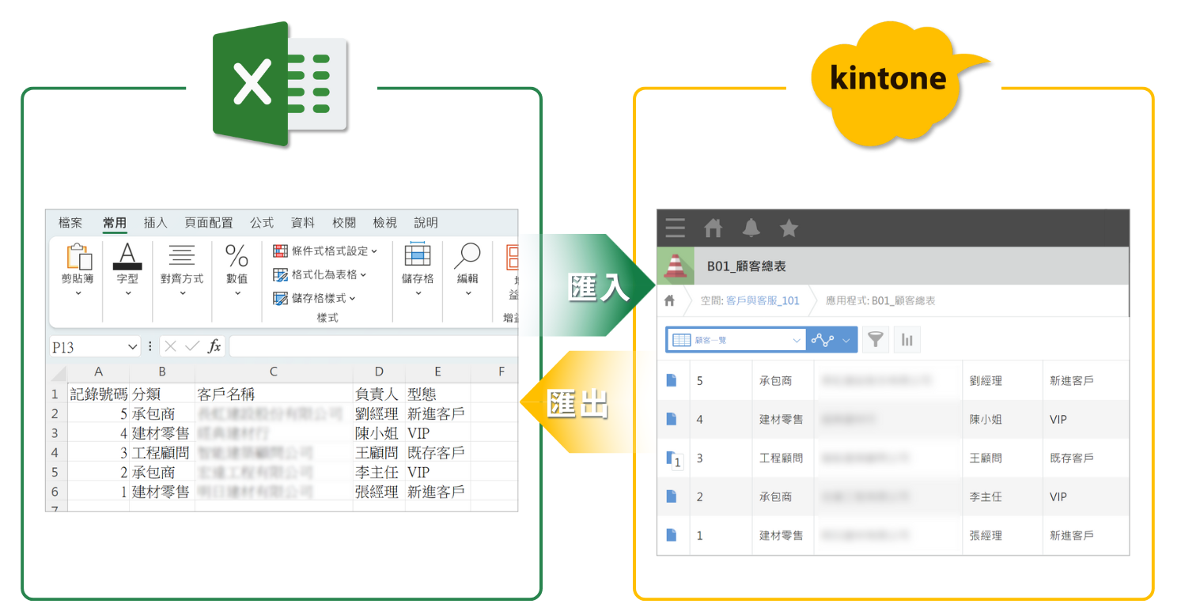Select Excel cell 既存客戶
The image size is (1181, 615).
(x=437, y=452)
